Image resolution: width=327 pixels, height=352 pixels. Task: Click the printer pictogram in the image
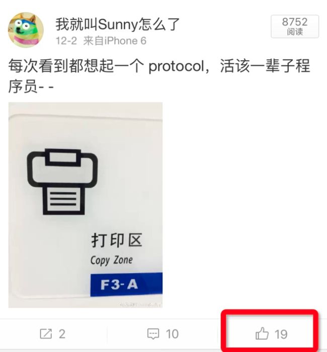coord(62,182)
